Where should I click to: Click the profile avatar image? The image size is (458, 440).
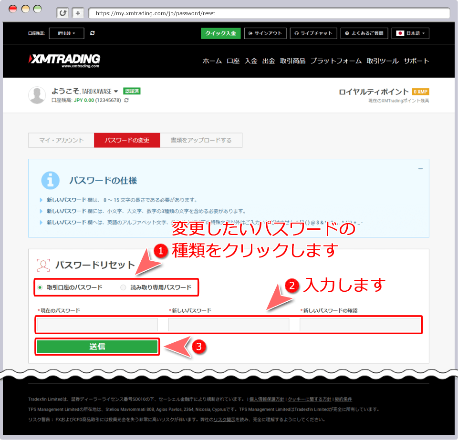click(37, 95)
